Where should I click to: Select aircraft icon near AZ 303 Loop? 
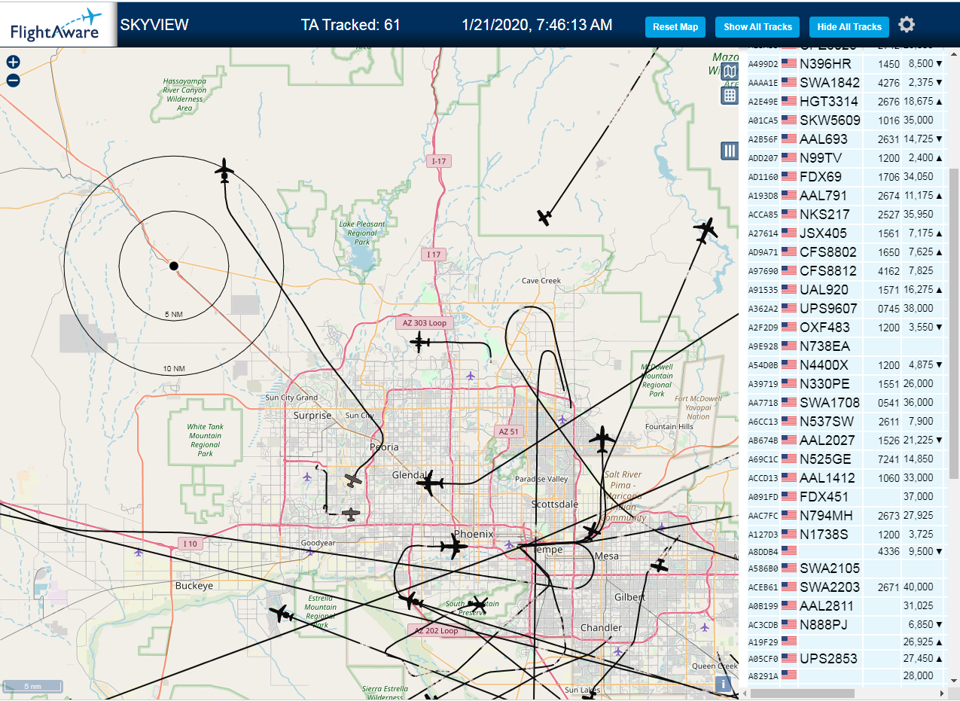pyautogui.click(x=419, y=343)
